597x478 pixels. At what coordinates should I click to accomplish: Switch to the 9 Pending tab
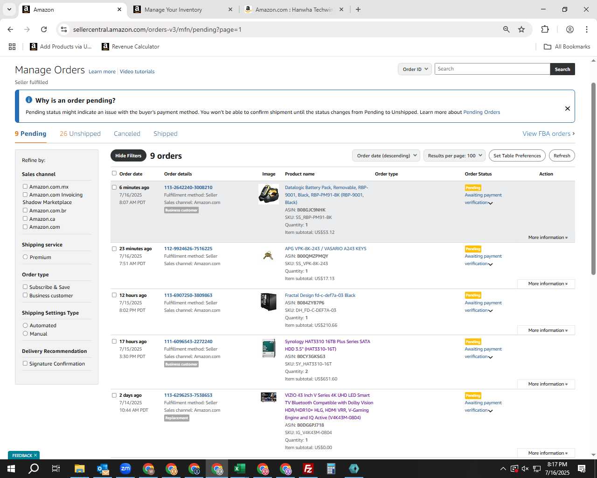point(30,134)
